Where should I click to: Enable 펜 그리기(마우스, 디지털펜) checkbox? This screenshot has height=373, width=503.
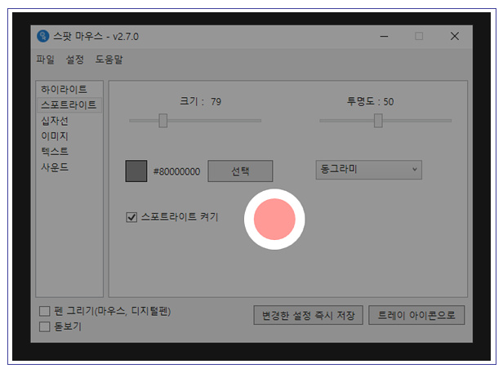point(45,311)
